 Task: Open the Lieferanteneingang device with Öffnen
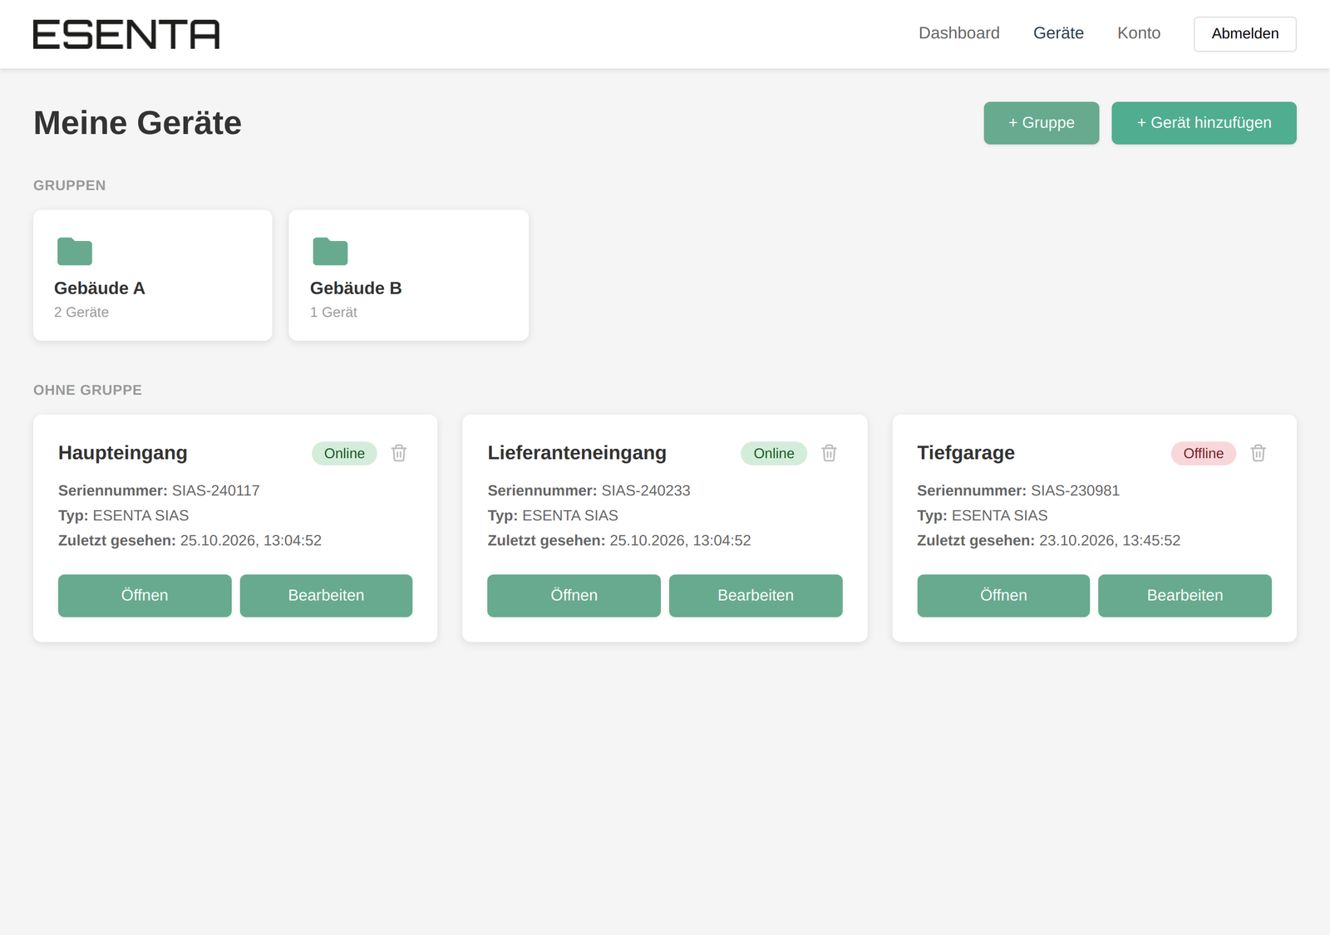tap(574, 595)
